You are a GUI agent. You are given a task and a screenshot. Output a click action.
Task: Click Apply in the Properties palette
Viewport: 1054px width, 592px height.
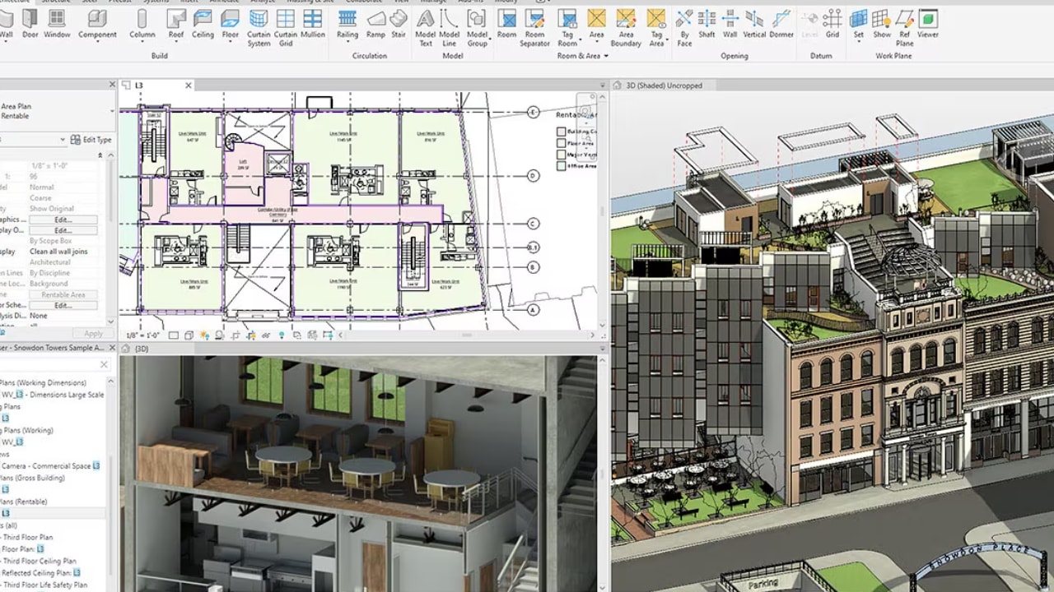[x=92, y=333]
